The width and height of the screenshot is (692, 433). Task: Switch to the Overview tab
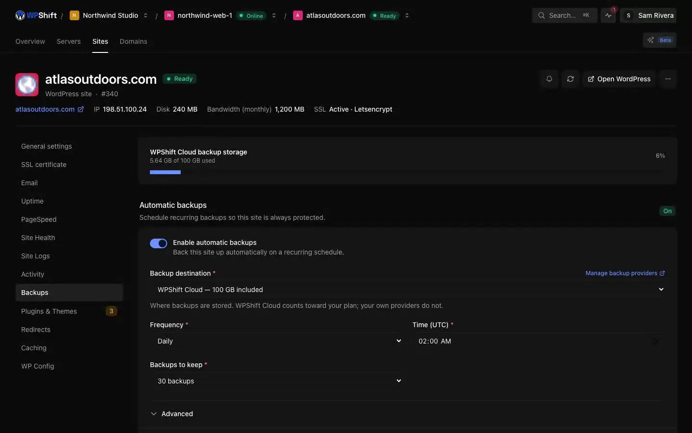[30, 41]
